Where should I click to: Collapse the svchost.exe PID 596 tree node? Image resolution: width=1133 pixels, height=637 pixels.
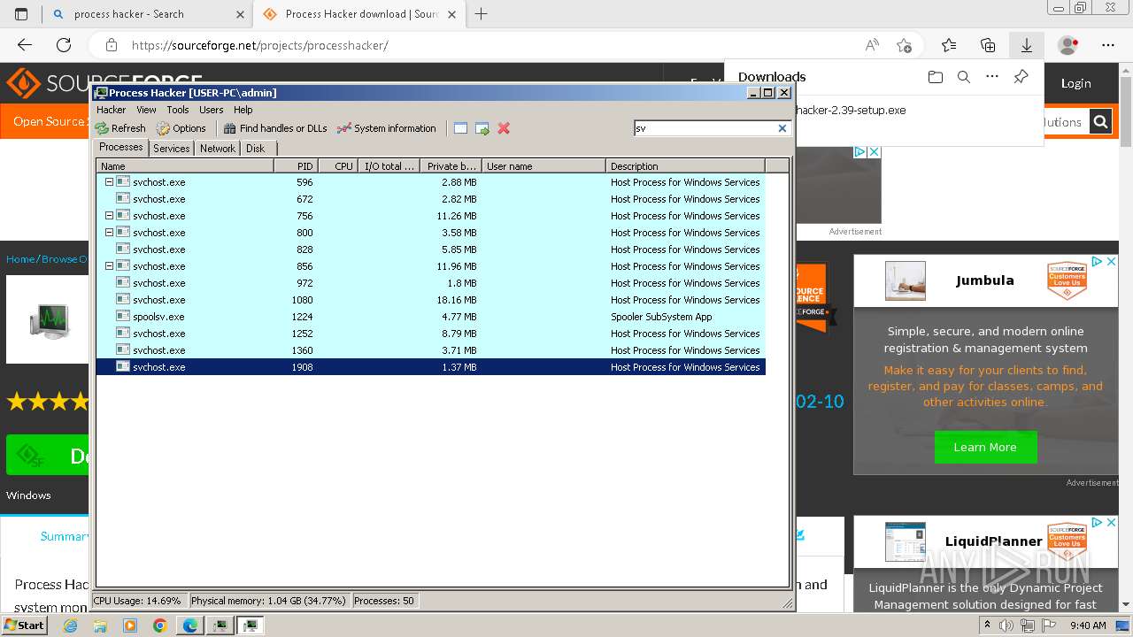tap(110, 182)
